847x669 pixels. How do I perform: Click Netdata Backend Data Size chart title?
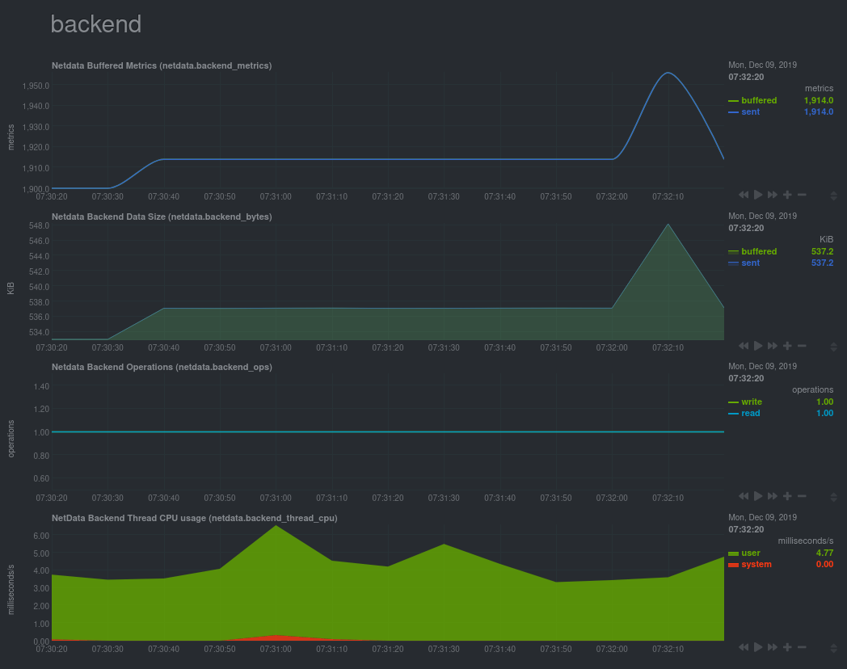[162, 217]
